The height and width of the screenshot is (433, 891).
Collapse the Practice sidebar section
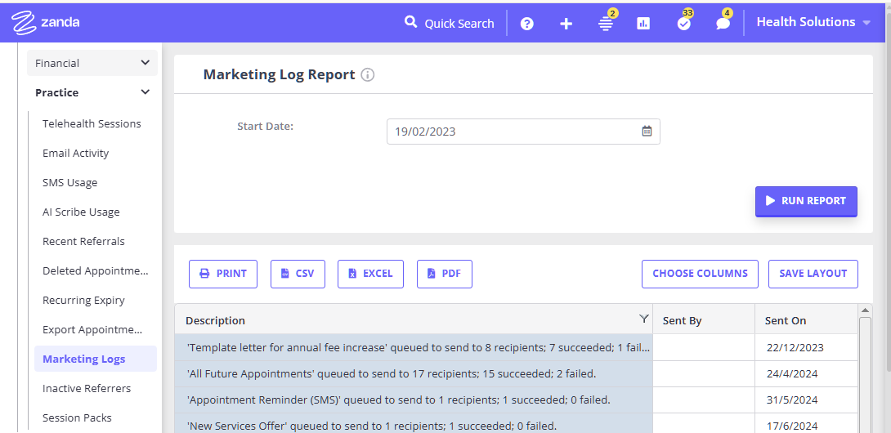(x=145, y=92)
